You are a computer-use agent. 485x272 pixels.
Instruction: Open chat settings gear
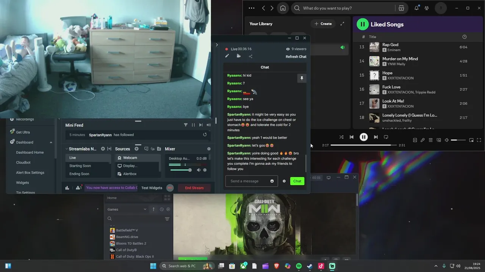click(x=284, y=181)
